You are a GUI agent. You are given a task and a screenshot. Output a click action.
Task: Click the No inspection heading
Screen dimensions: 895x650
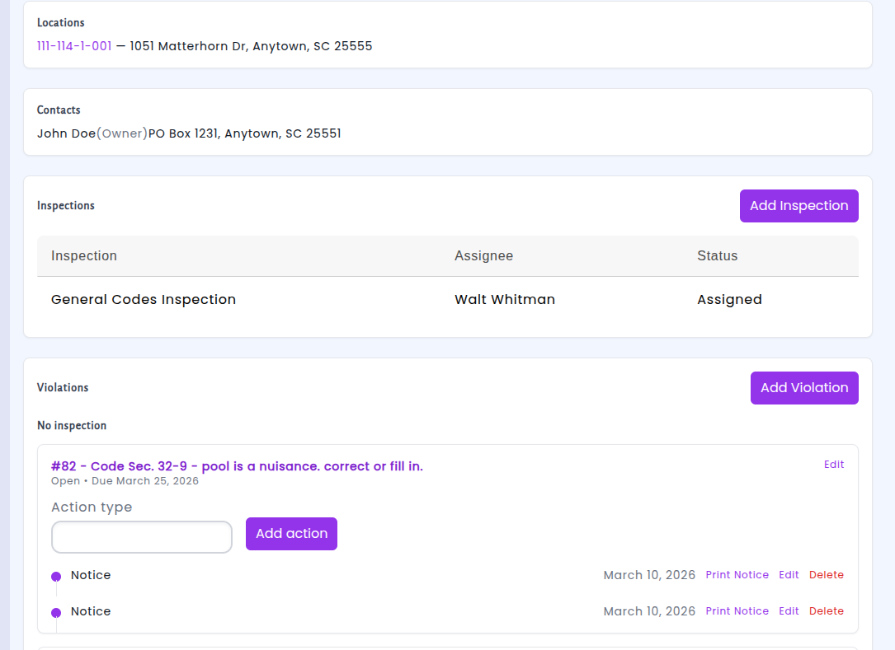click(x=72, y=425)
